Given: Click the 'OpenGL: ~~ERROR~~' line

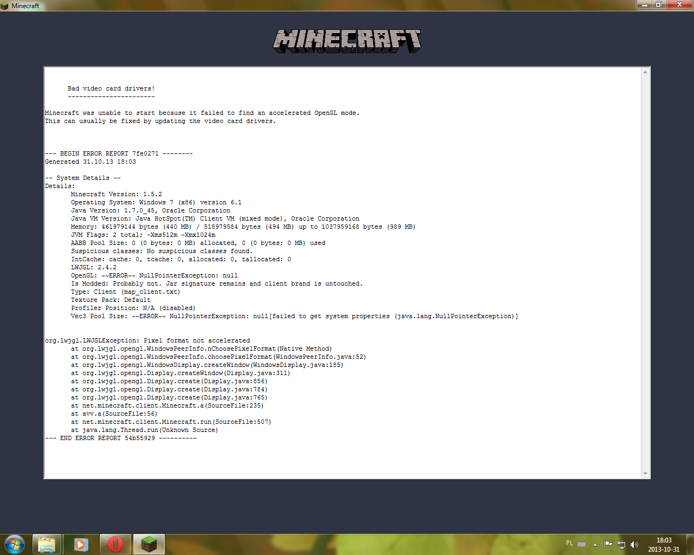Looking at the screenshot, I should click(155, 275).
